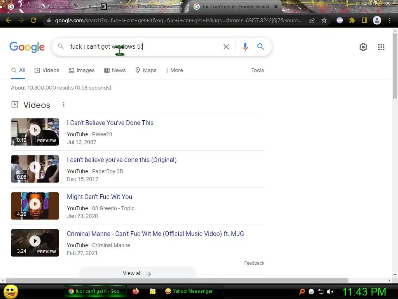Open the Google apps grid
This screenshot has height=299, width=398.
click(x=381, y=47)
